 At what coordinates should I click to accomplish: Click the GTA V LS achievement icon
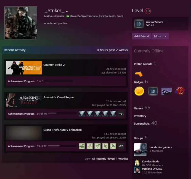click(x=105, y=146)
